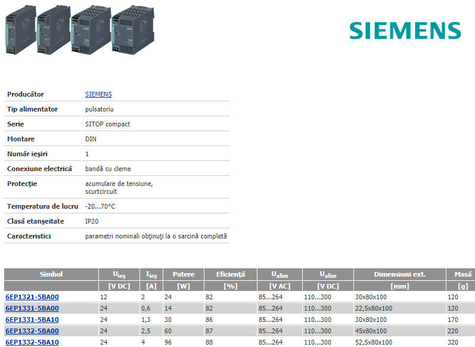Open product link 6EP1332-5BA10

point(32,342)
